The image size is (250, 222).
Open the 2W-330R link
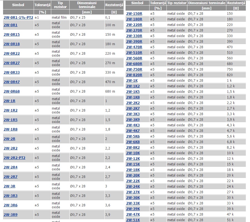tap(134, 36)
